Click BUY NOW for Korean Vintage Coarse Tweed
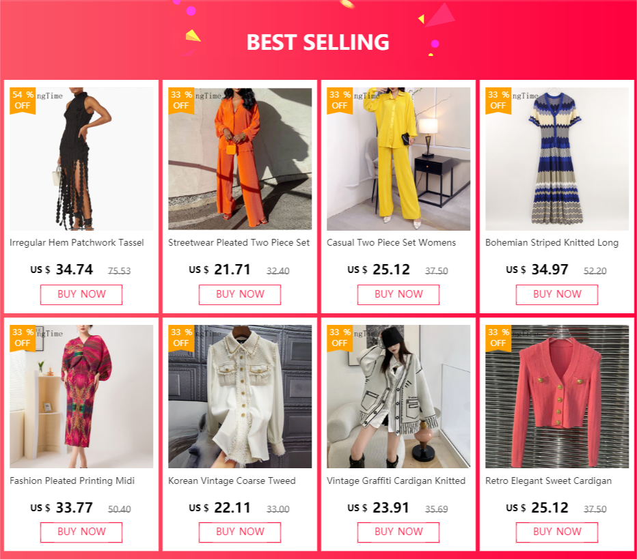The width and height of the screenshot is (637, 559). [x=240, y=532]
